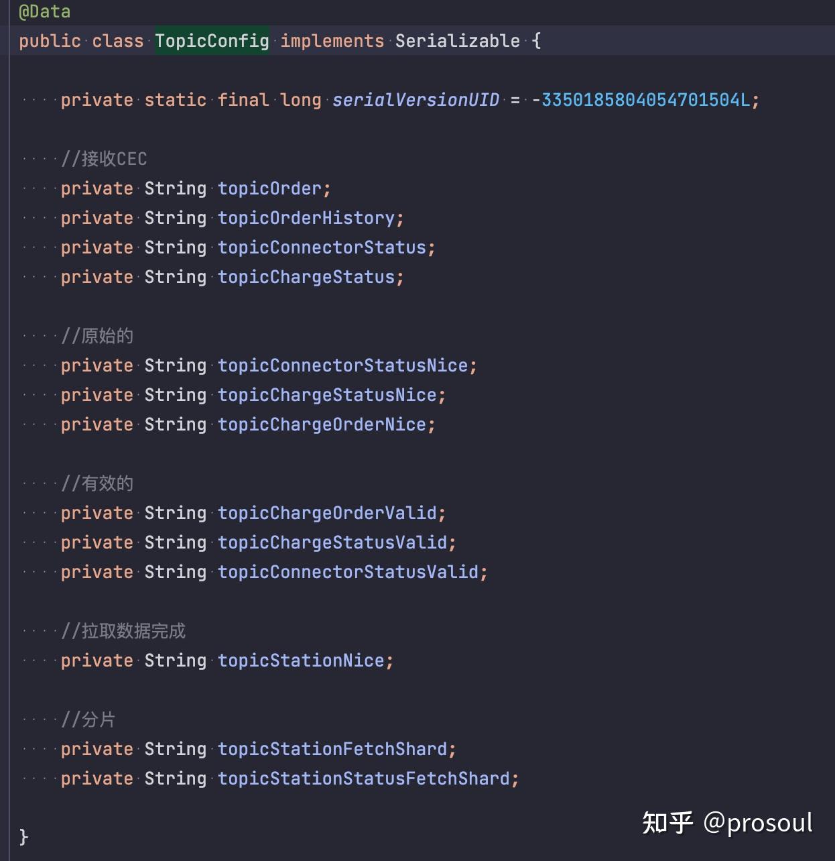Click the TopicConfig class name
The width and height of the screenshot is (835, 861).
(x=212, y=41)
